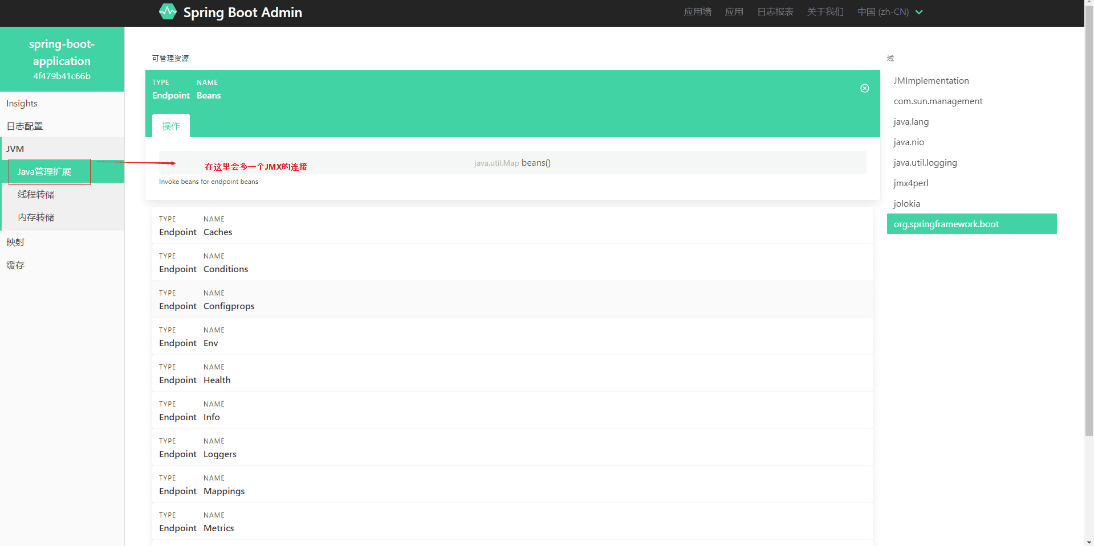Open the 应用墙 navigation item

697,12
